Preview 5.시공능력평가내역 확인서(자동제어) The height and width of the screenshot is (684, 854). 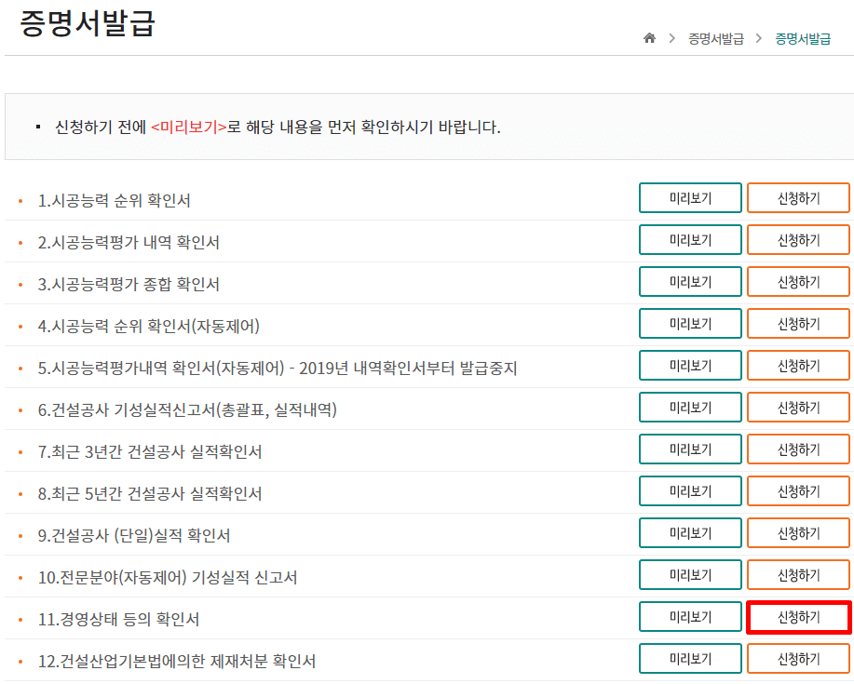pyautogui.click(x=690, y=365)
